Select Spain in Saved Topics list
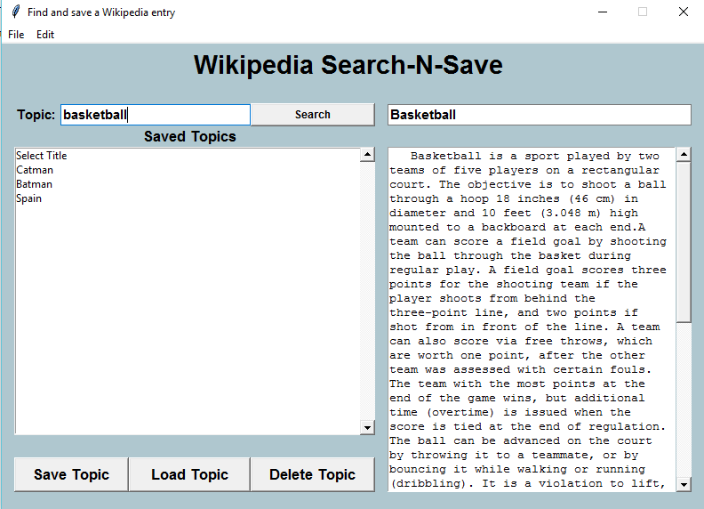The width and height of the screenshot is (704, 509). click(188, 198)
